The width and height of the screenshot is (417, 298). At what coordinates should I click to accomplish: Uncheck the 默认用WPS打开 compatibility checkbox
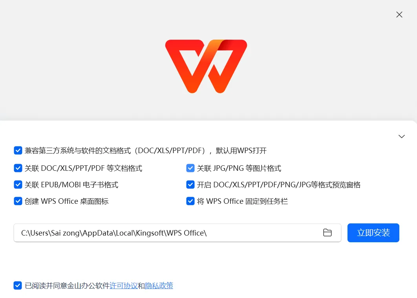[x=18, y=150]
